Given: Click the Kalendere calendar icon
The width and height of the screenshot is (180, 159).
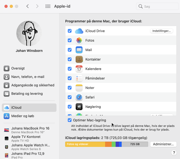Looking at the screenshot, I should (79, 69).
